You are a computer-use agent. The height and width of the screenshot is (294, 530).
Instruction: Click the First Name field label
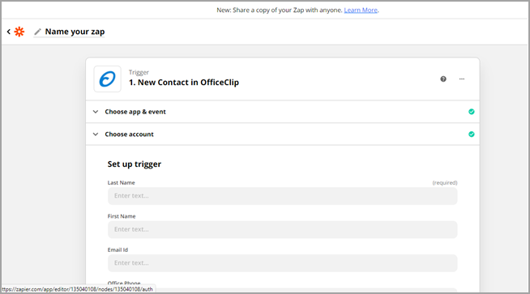(x=122, y=216)
